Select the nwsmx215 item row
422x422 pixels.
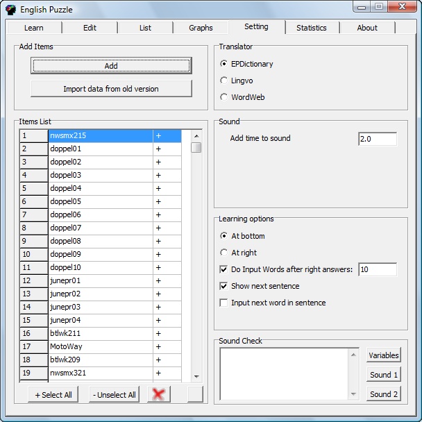point(101,135)
